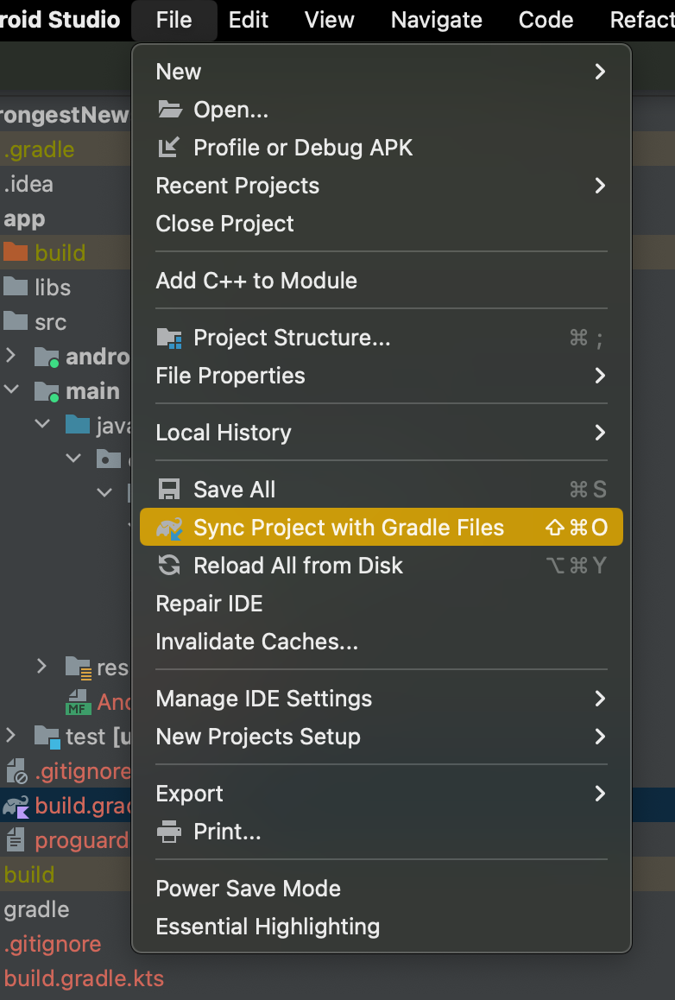Expand the New submenu arrow

600,72
